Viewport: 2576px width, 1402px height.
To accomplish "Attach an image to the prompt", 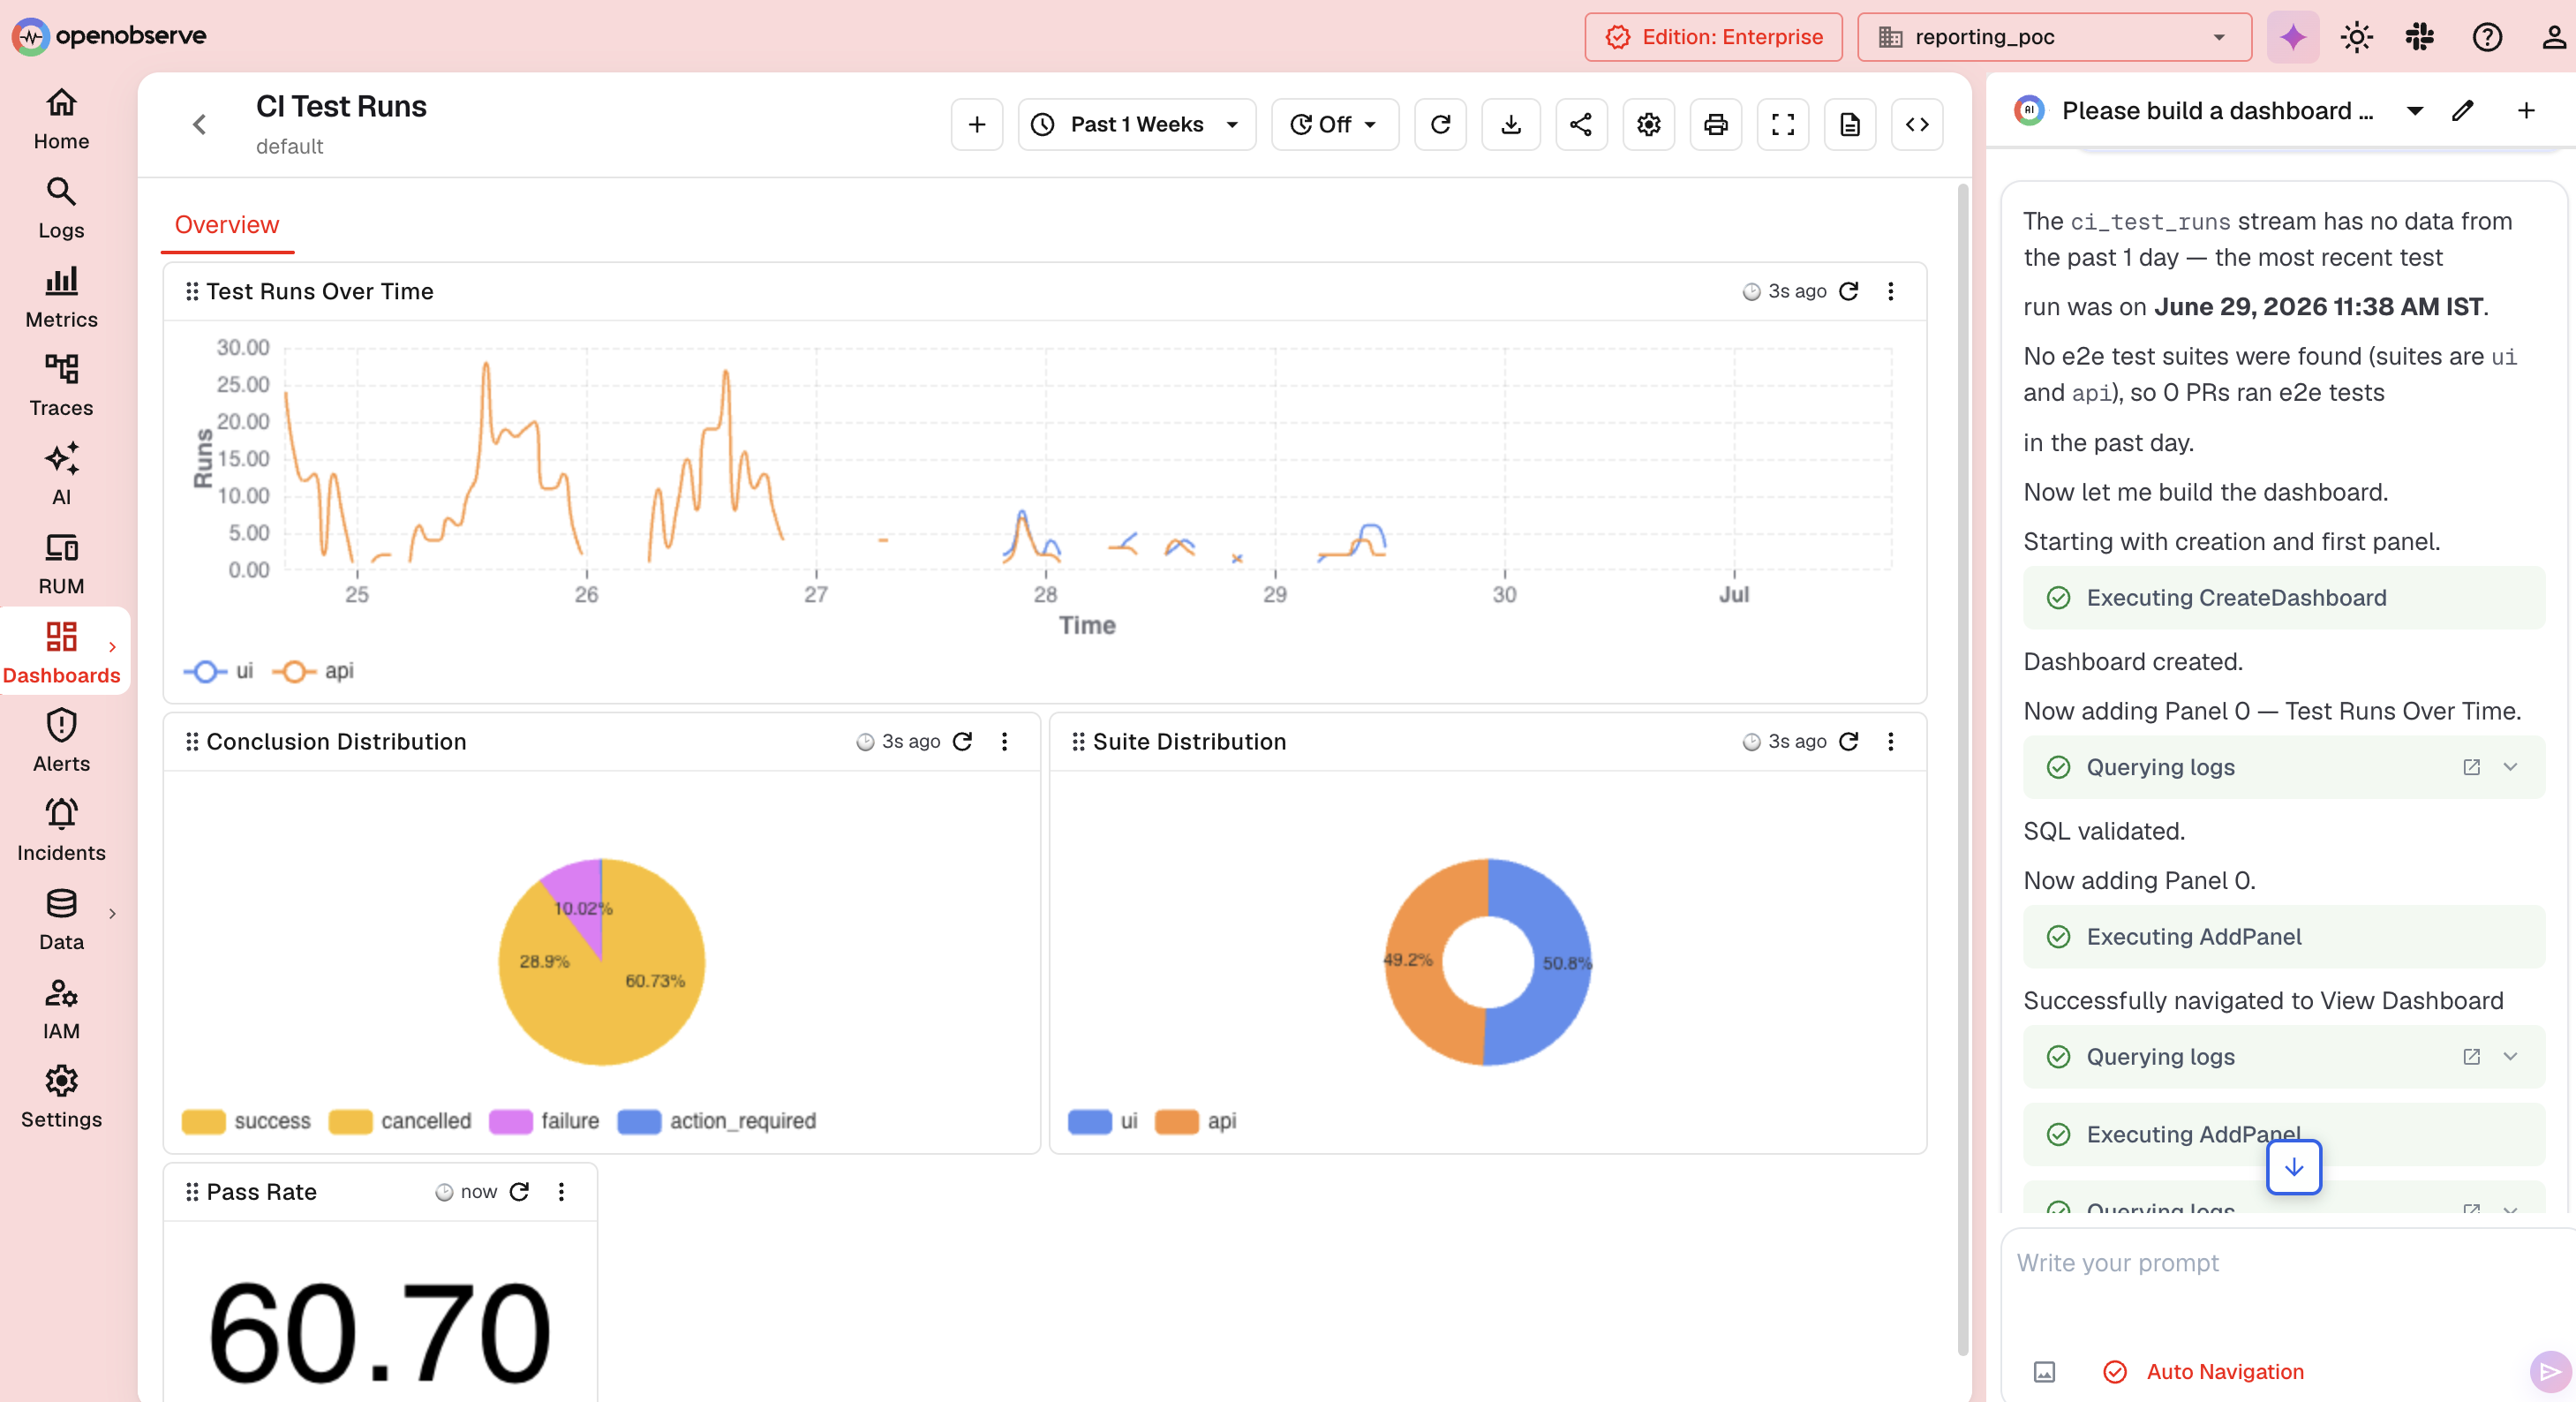I will pyautogui.click(x=2044, y=1371).
